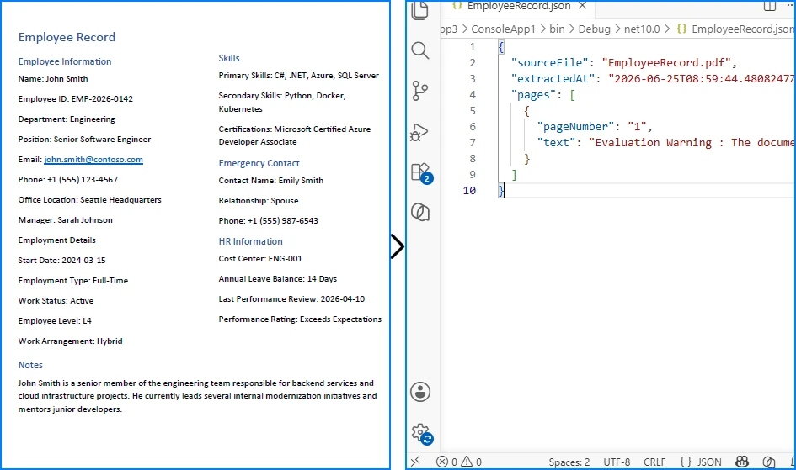Open the Source Control view
Image resolution: width=796 pixels, height=470 pixels.
coord(419,91)
